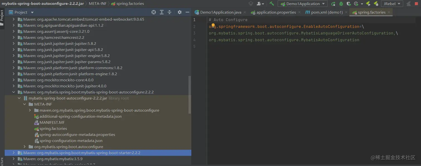The width and height of the screenshot is (421, 166).
Task: Open the user account icon menu
Action: click(260, 4)
